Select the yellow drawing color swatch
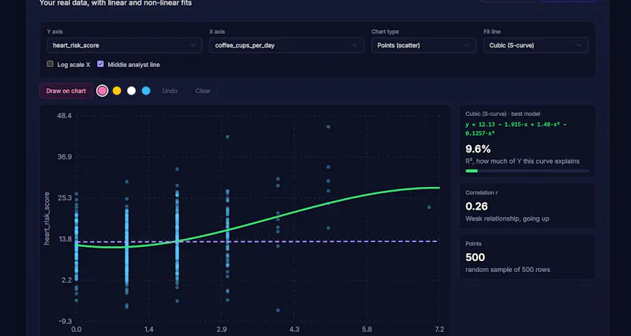 (117, 91)
